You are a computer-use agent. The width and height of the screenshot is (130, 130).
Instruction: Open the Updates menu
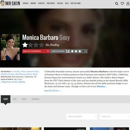pyautogui.click(x=25, y=3)
